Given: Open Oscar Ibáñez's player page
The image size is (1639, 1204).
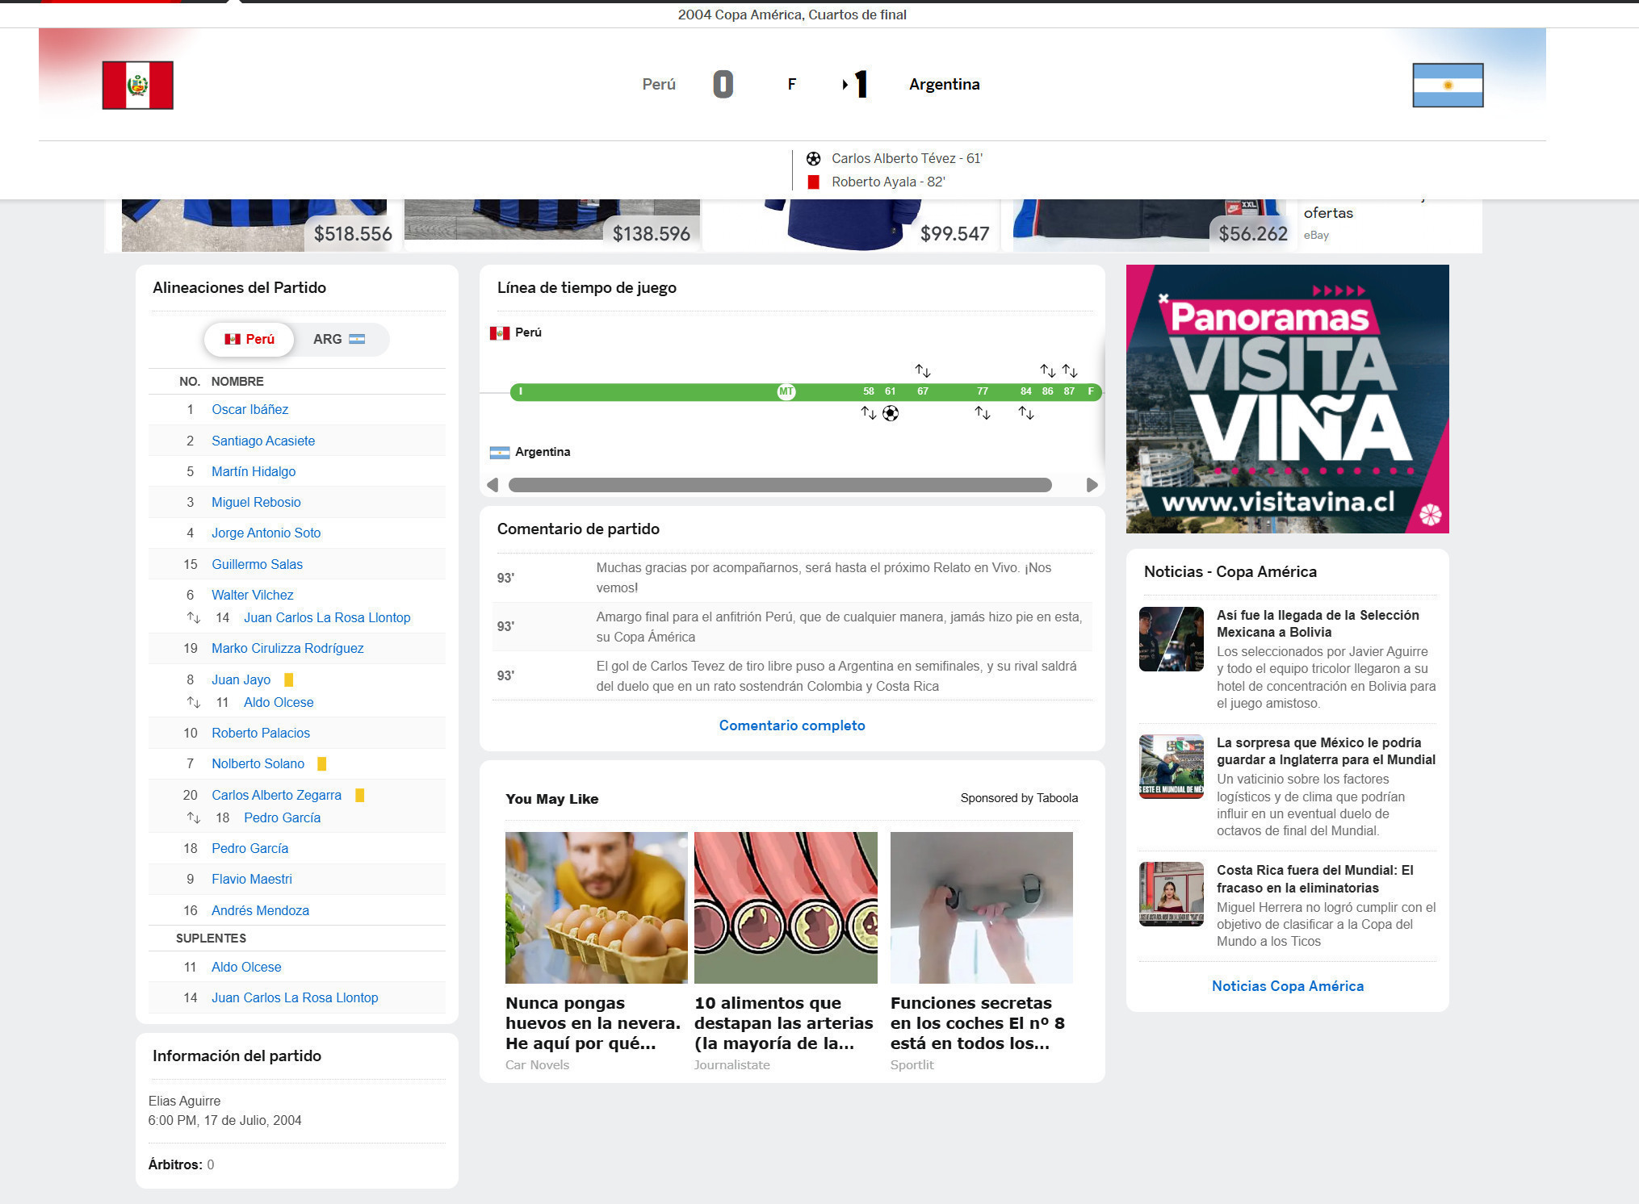Looking at the screenshot, I should point(249,410).
